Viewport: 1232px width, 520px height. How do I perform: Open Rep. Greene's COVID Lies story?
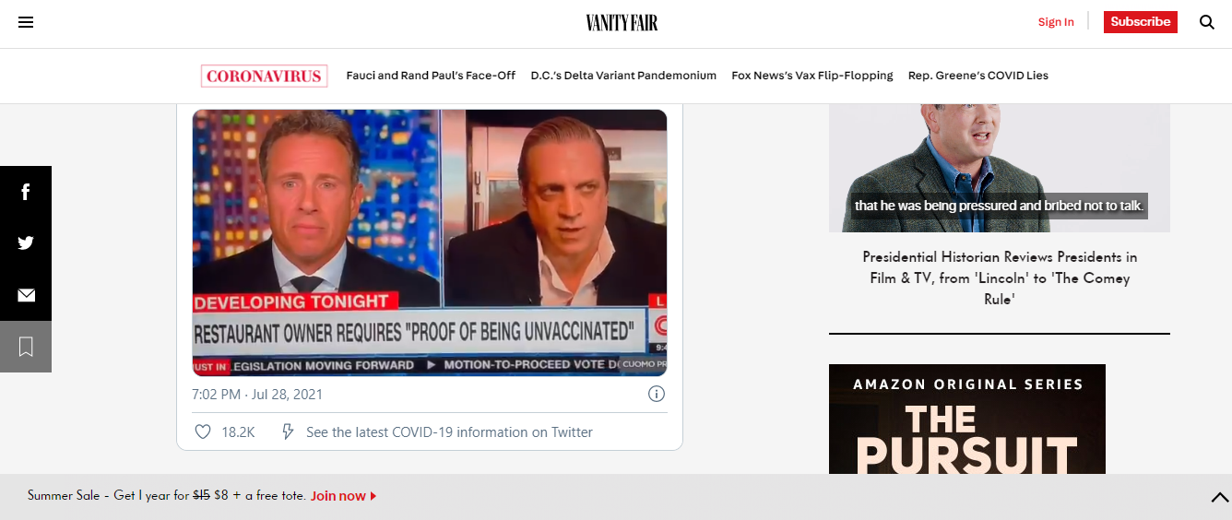(978, 76)
